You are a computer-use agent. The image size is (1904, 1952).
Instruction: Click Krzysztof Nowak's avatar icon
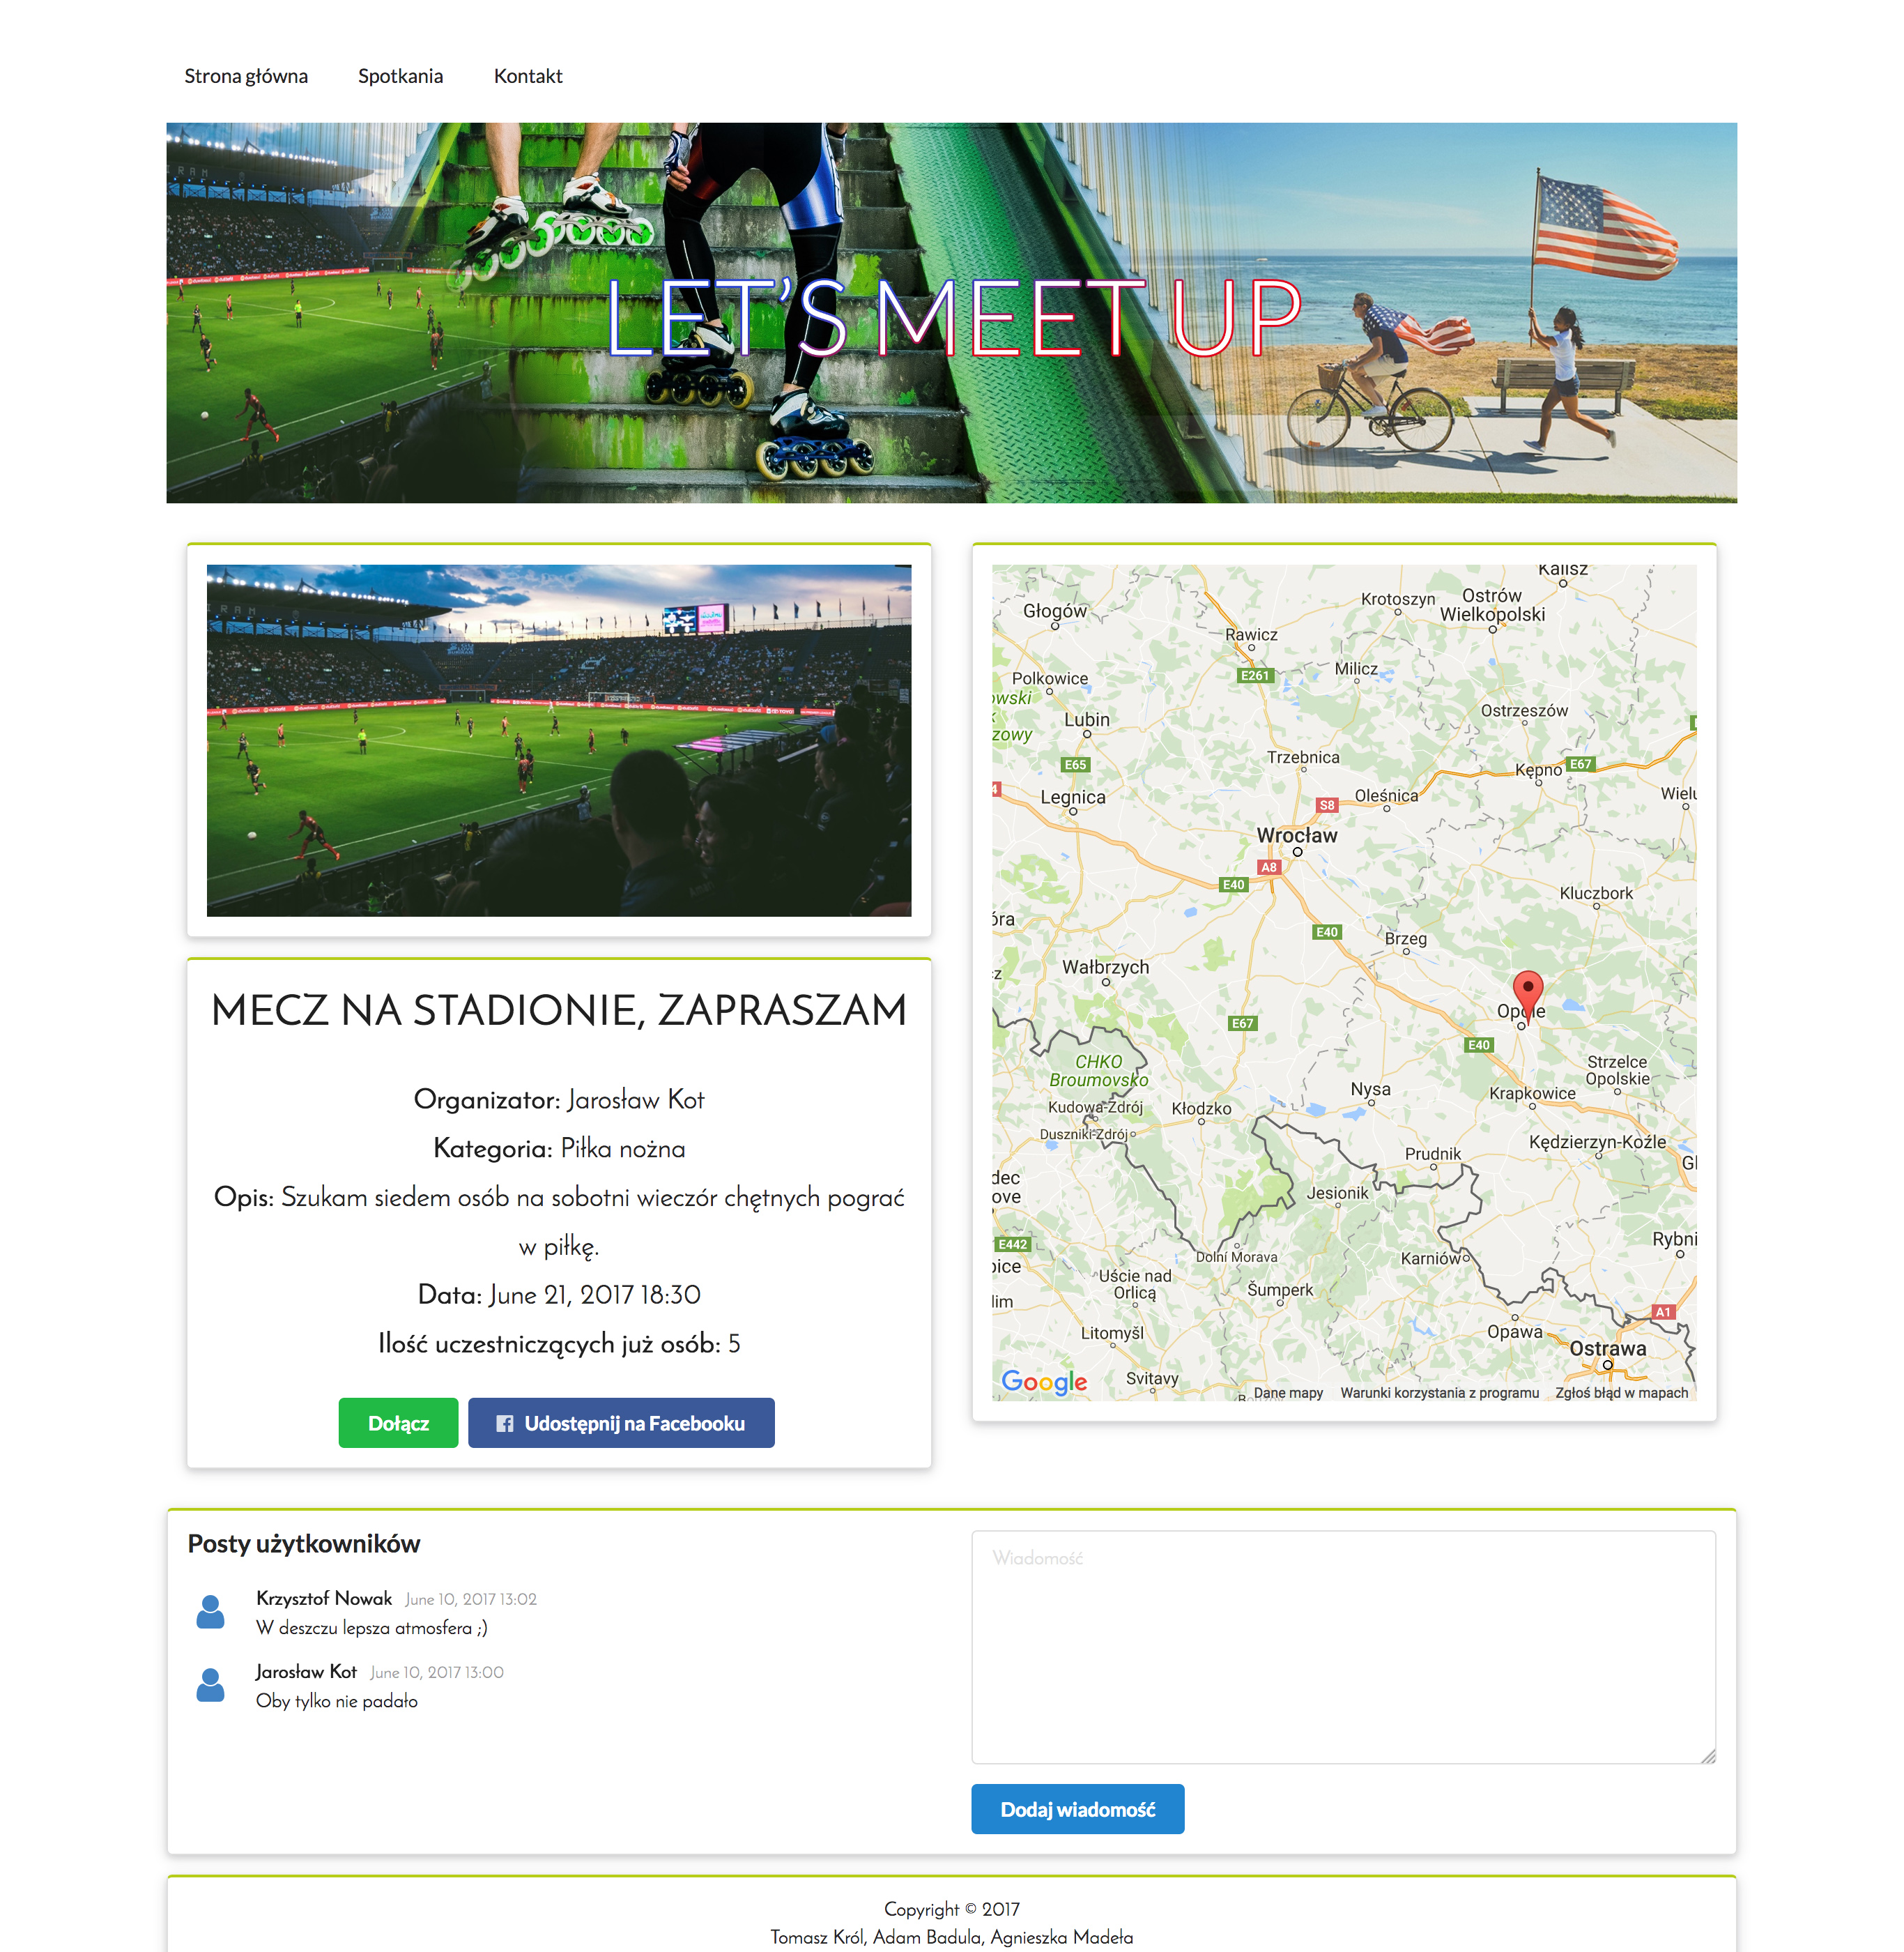210,1612
